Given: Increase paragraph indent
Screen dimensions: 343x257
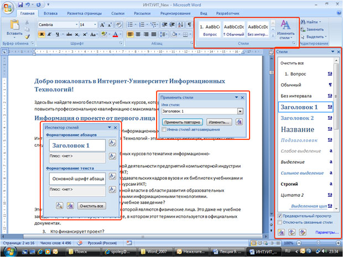Looking at the screenshot, I should pos(172,25).
